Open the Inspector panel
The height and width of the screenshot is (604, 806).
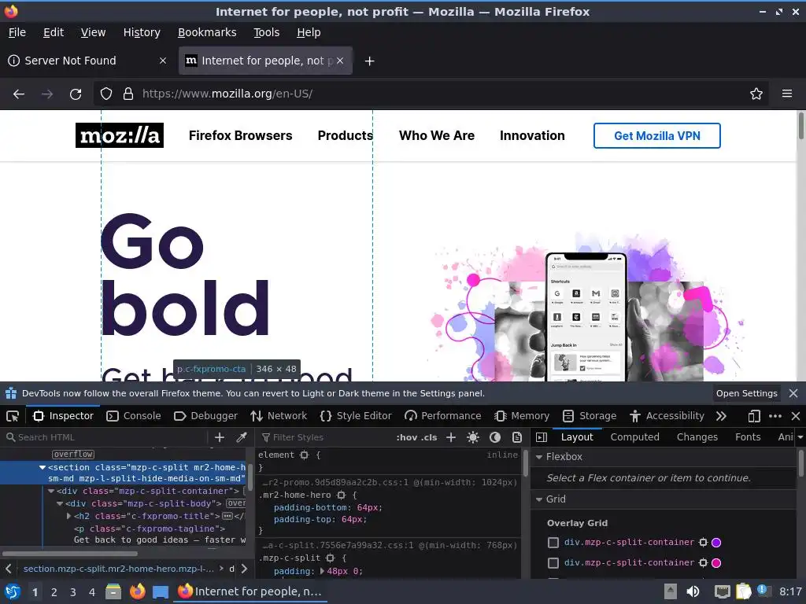(x=63, y=416)
